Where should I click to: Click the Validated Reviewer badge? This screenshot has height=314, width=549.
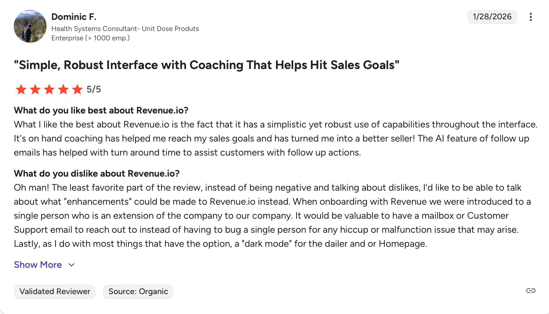[55, 291]
